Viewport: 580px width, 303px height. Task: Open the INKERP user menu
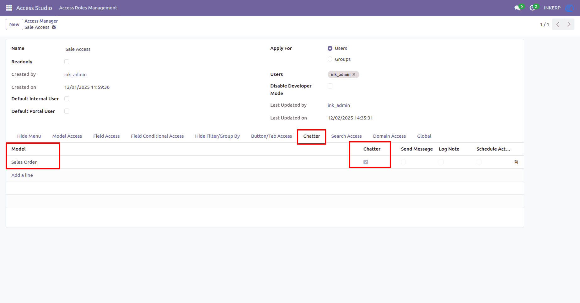click(552, 8)
